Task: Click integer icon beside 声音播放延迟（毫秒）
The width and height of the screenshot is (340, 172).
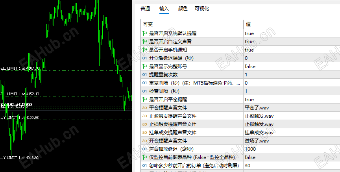Action: 145,149
